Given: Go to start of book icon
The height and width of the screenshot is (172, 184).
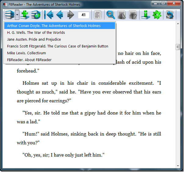Looking at the screenshot, I should coord(48,15).
